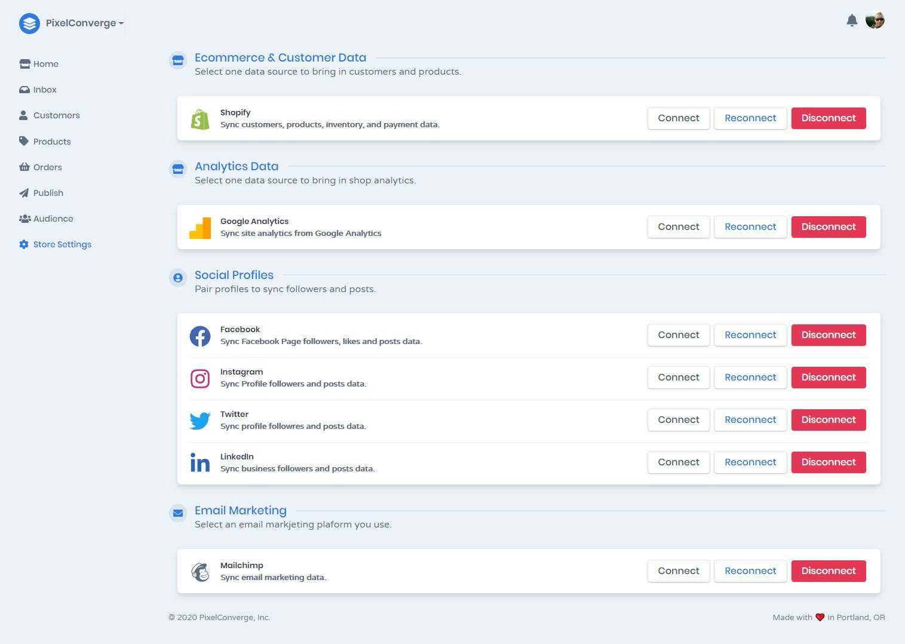Click the Orders basket icon
Viewport: 905px width, 644px height.
(24, 167)
